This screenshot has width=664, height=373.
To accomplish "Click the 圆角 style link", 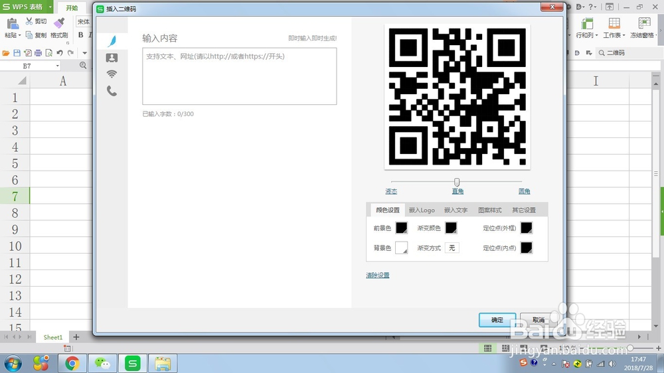I will 525,191.
